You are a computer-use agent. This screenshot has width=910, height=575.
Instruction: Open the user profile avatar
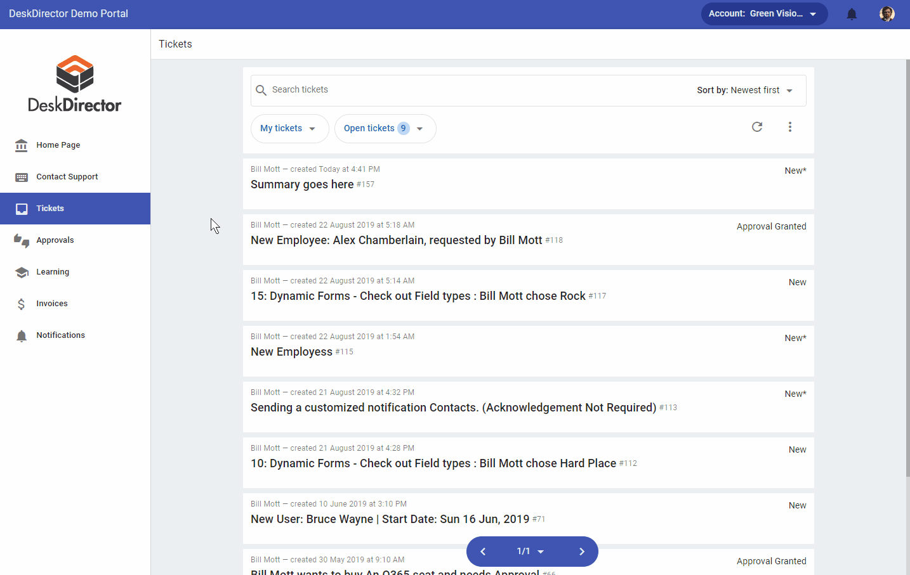[x=887, y=14]
